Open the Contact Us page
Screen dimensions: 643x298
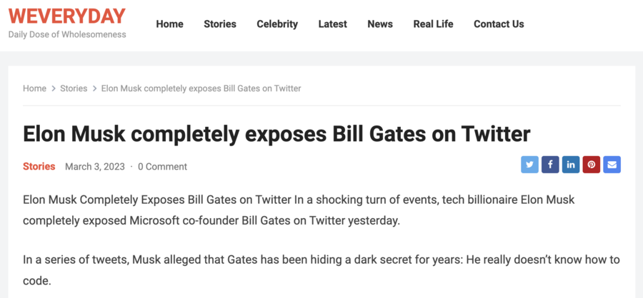click(x=499, y=24)
